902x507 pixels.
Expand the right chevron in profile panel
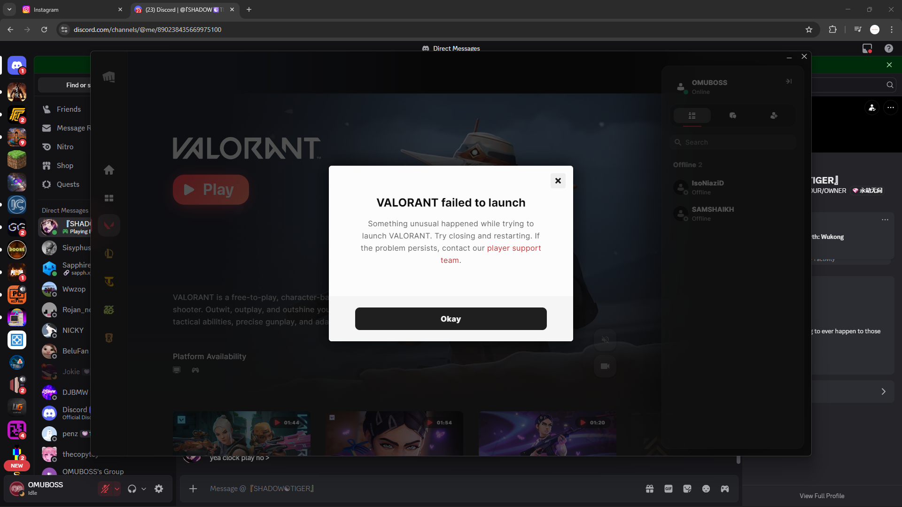[883, 392]
